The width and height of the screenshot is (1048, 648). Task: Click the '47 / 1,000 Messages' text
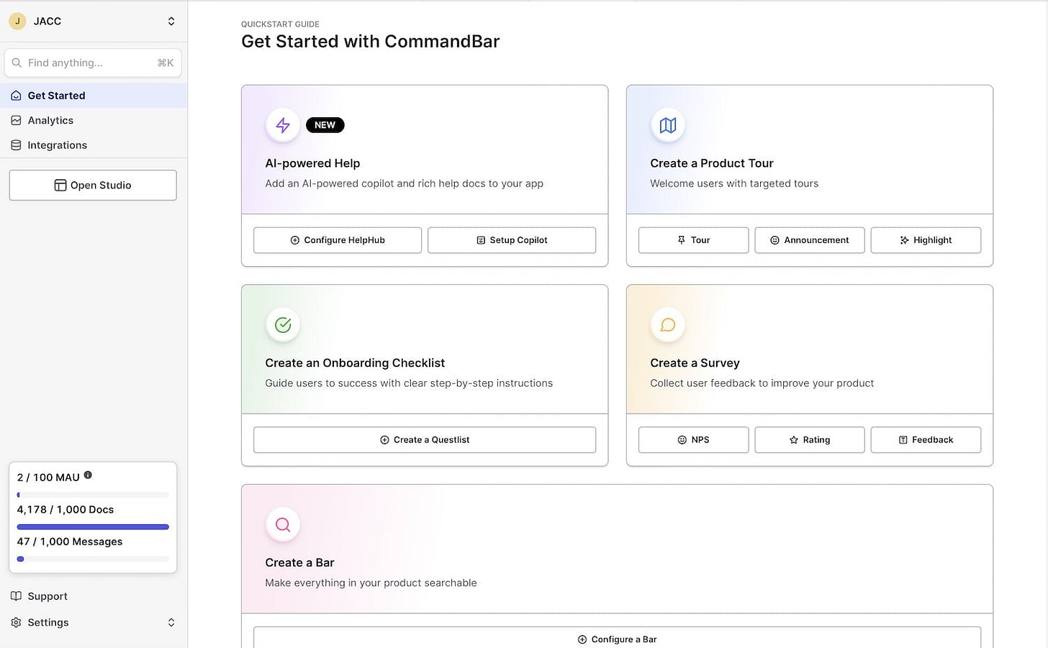pyautogui.click(x=70, y=542)
